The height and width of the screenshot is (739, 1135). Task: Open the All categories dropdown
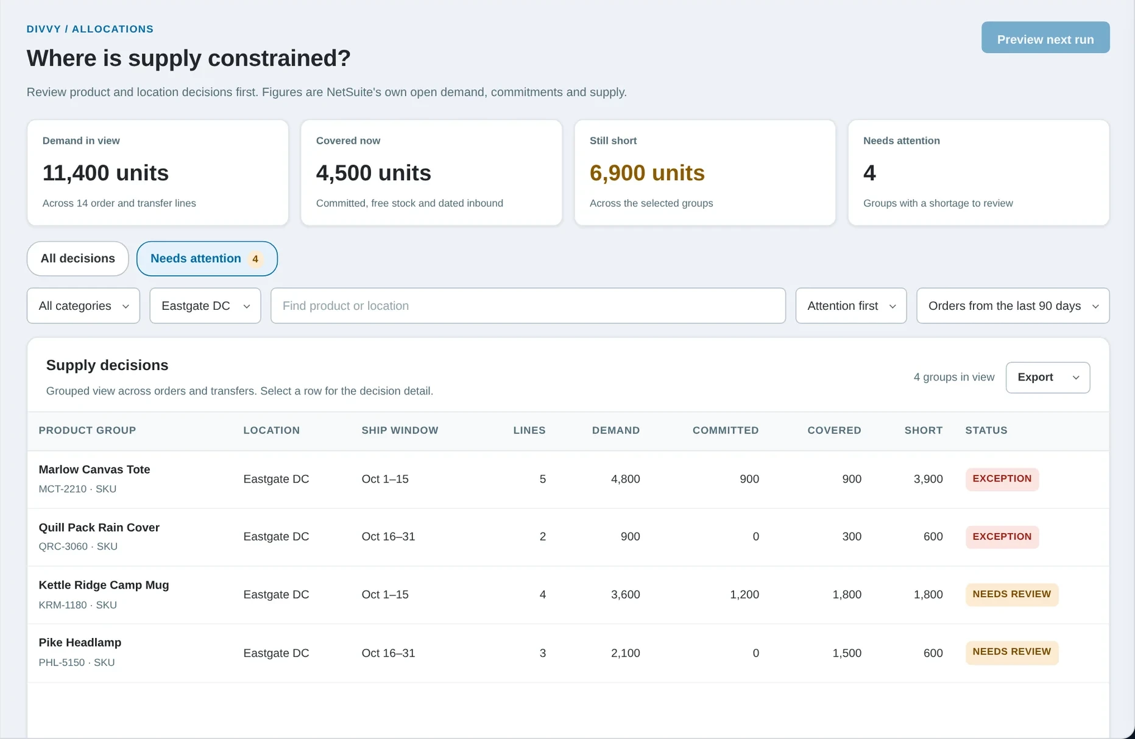(x=83, y=306)
